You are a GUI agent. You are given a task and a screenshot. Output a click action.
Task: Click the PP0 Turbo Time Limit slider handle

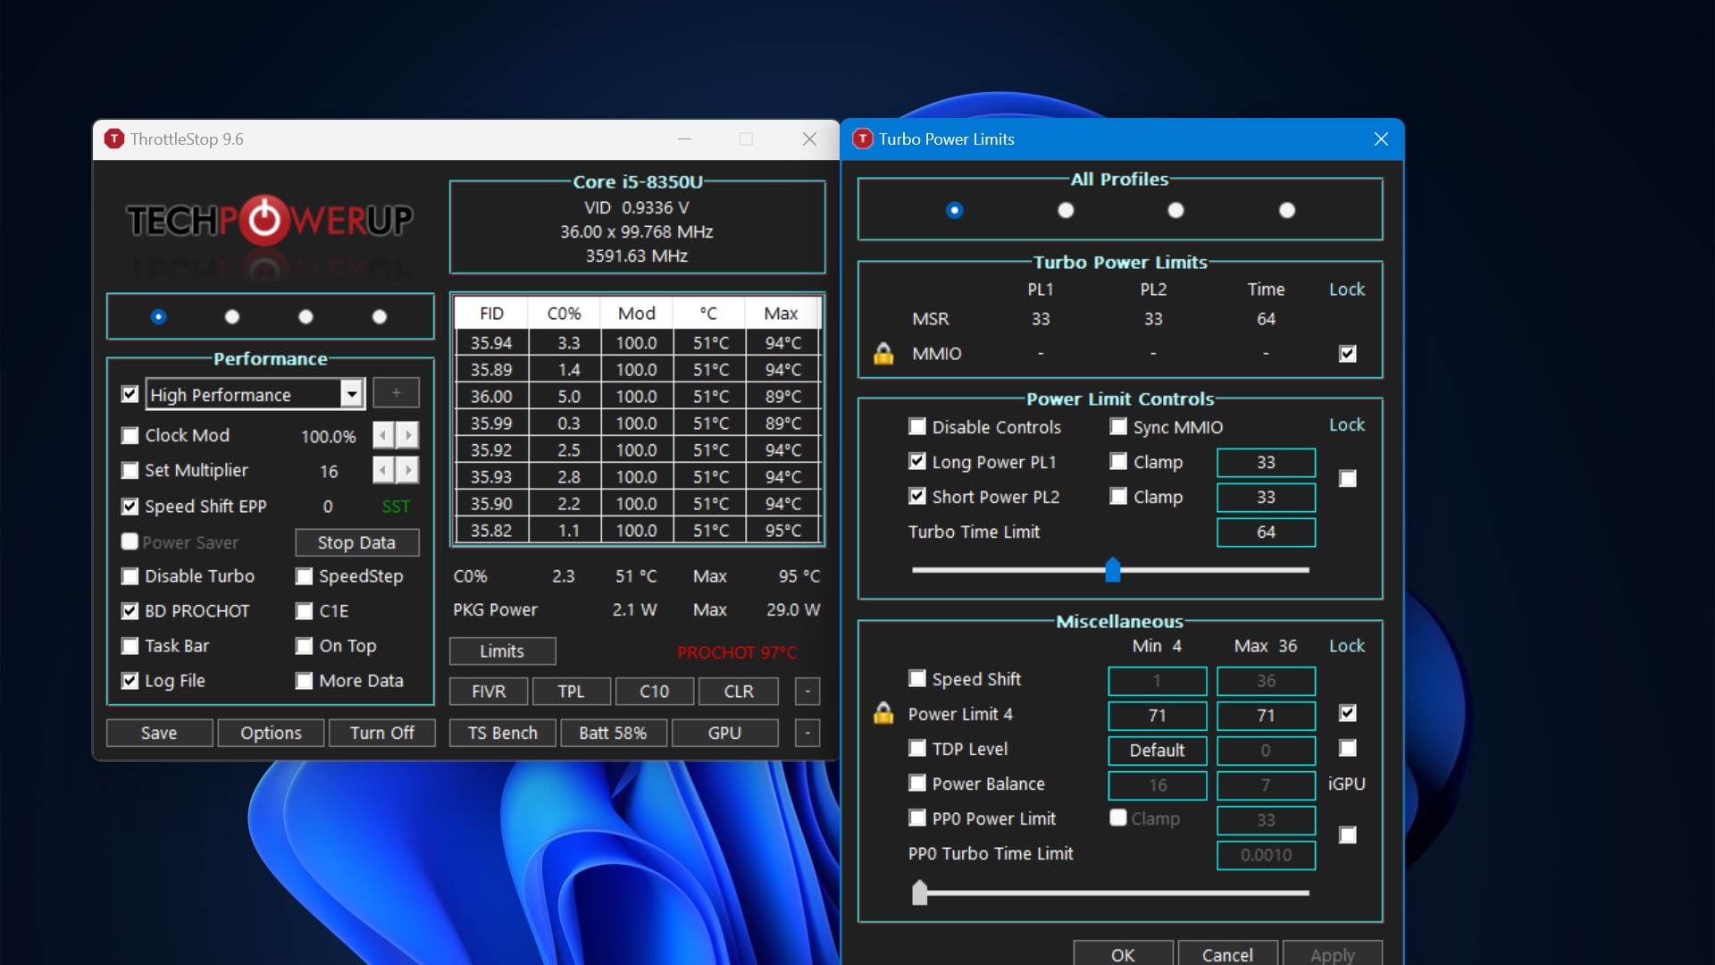point(920,893)
